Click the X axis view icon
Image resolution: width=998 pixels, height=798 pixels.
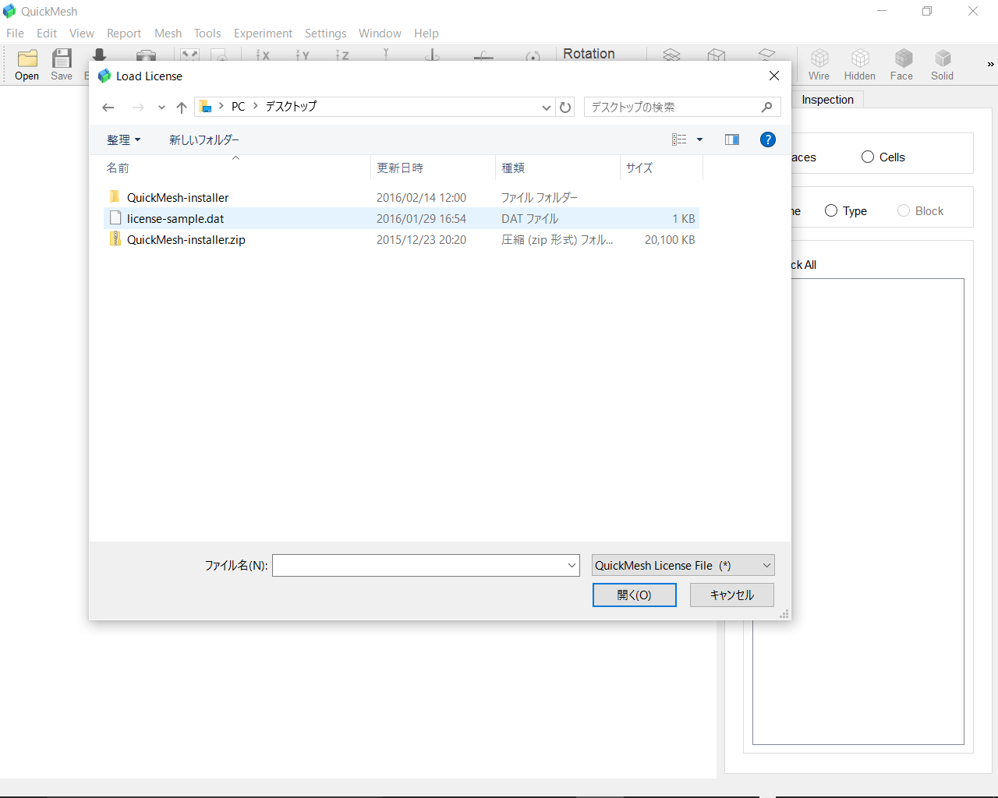(x=263, y=55)
